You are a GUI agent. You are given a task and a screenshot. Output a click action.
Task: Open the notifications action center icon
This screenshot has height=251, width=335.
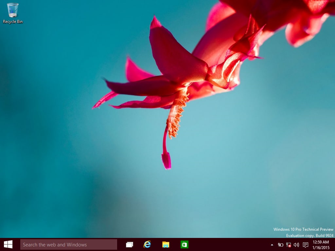[306, 245]
